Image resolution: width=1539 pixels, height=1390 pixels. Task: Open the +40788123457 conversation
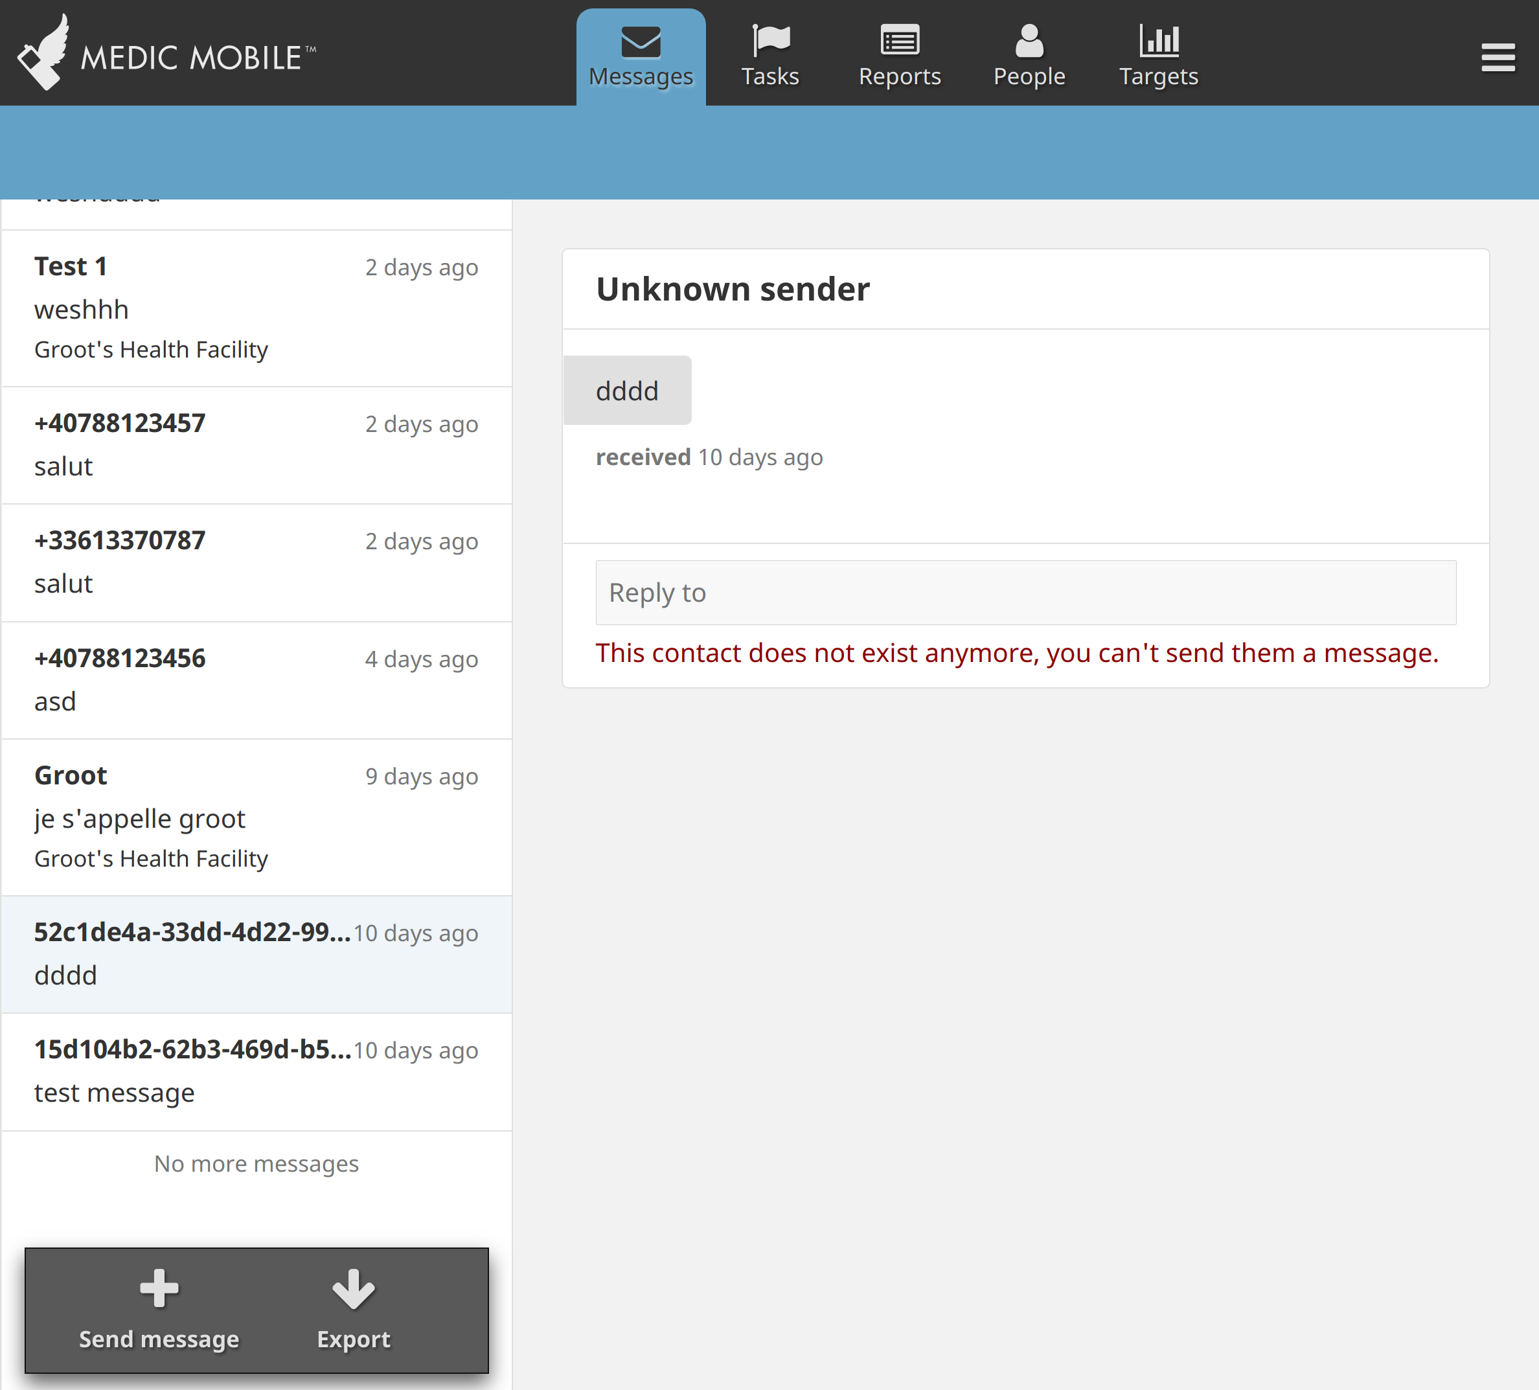[x=256, y=446]
